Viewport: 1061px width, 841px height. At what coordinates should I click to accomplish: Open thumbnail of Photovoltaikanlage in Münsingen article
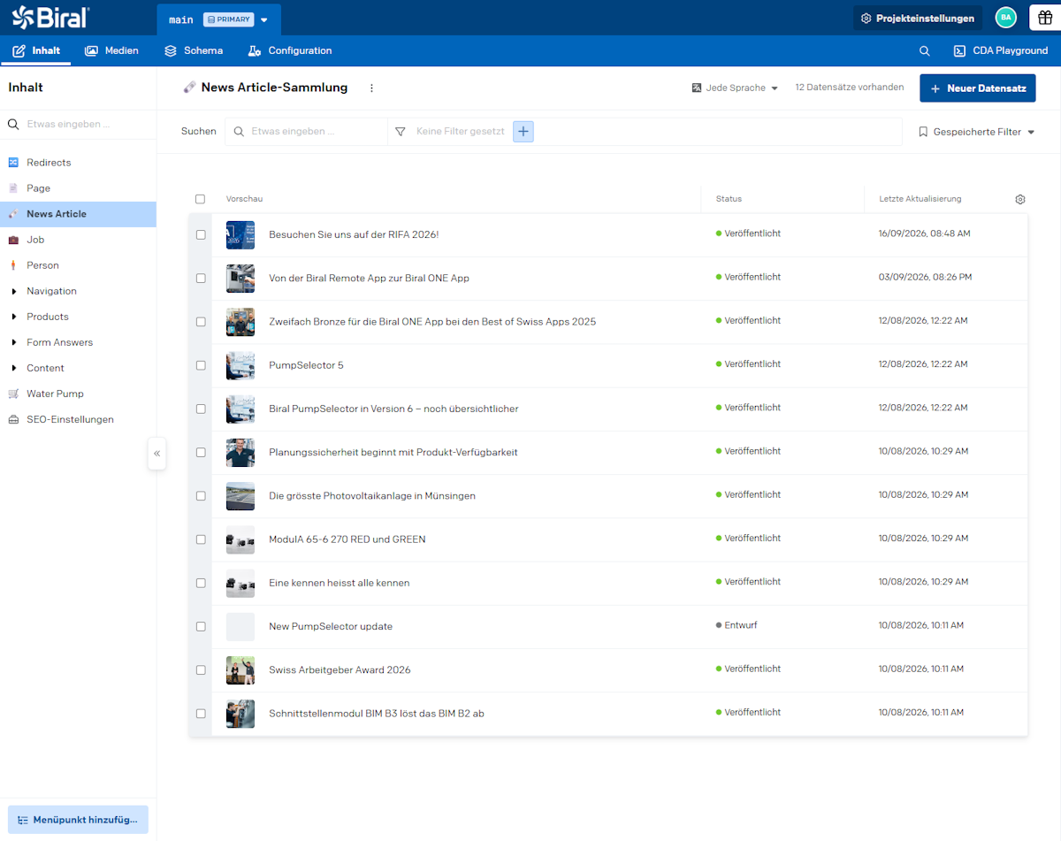point(240,496)
